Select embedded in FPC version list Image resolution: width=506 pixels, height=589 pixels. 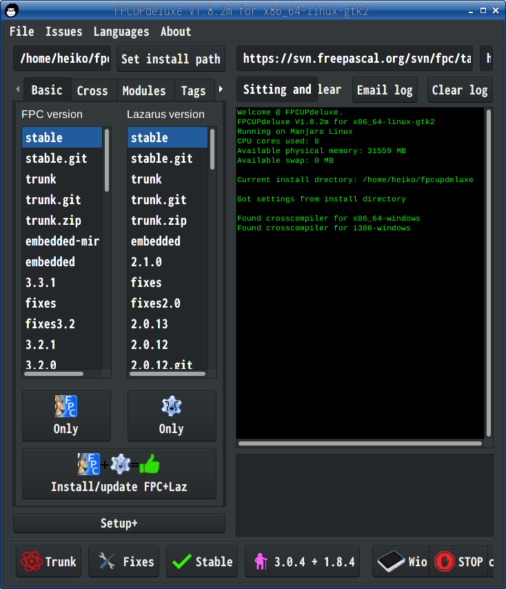click(62, 261)
